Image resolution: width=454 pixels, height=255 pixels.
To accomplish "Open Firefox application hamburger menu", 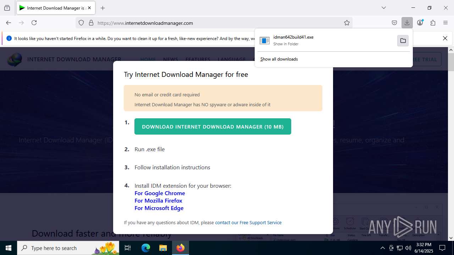I will (445, 23).
